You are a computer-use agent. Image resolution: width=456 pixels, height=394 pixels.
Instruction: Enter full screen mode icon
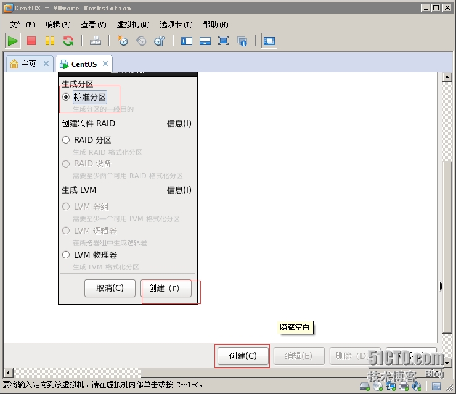click(223, 41)
